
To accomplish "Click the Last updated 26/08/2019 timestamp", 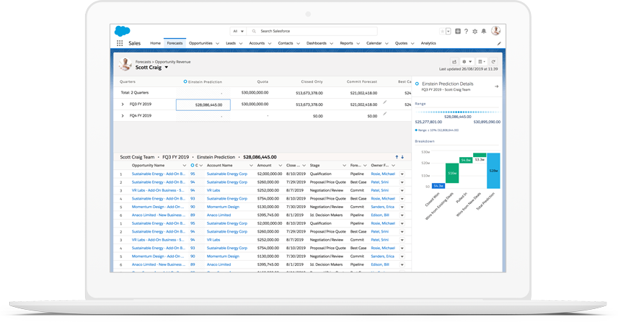I will pos(468,69).
